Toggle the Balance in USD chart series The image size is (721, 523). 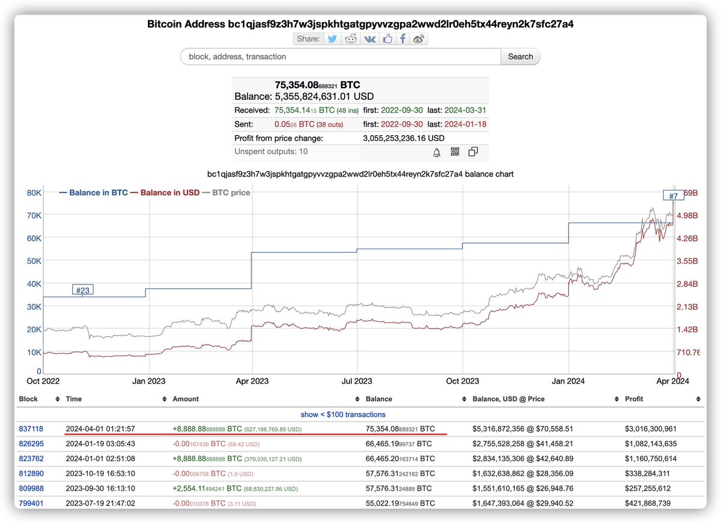165,193
